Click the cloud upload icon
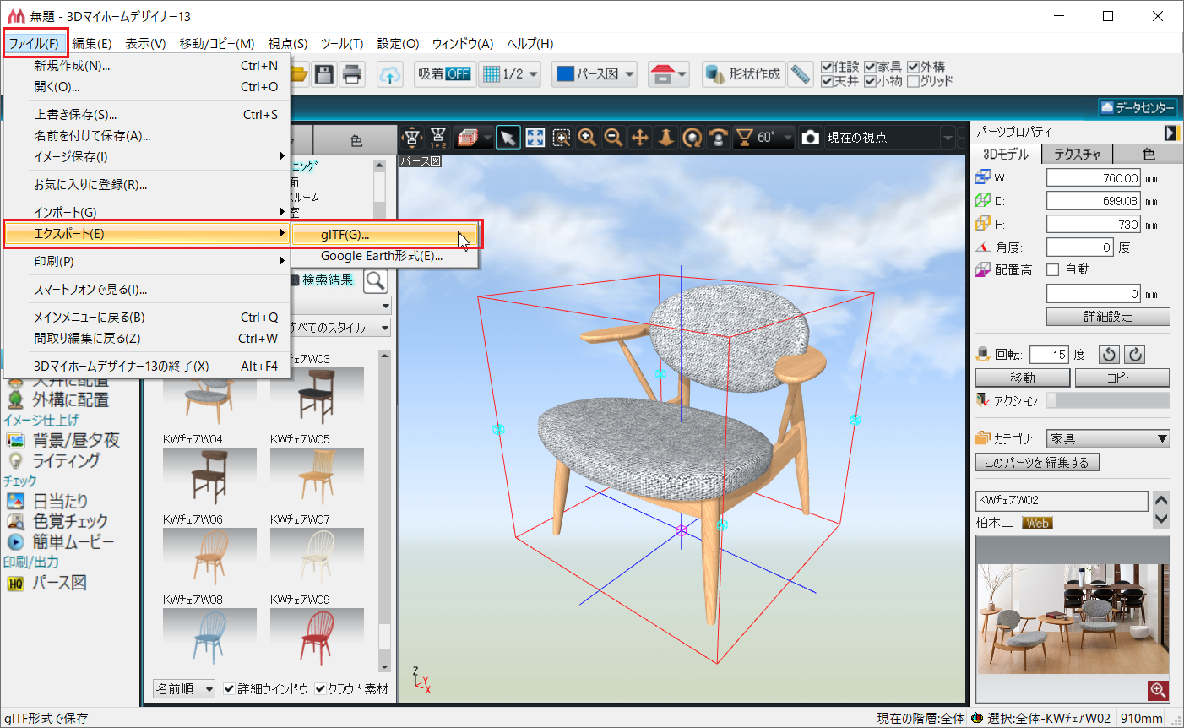The height and width of the screenshot is (728, 1184). tap(389, 74)
